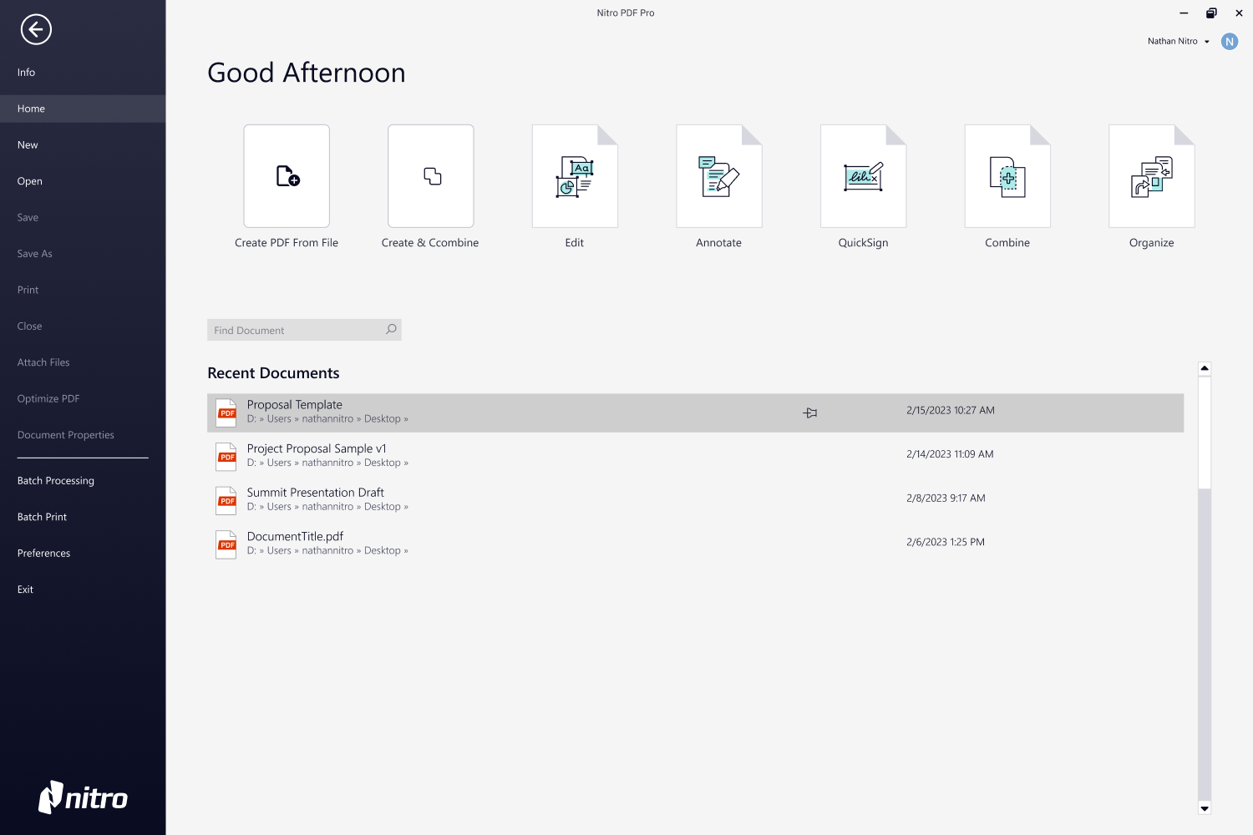Select the Create & Combine tool

(x=430, y=176)
